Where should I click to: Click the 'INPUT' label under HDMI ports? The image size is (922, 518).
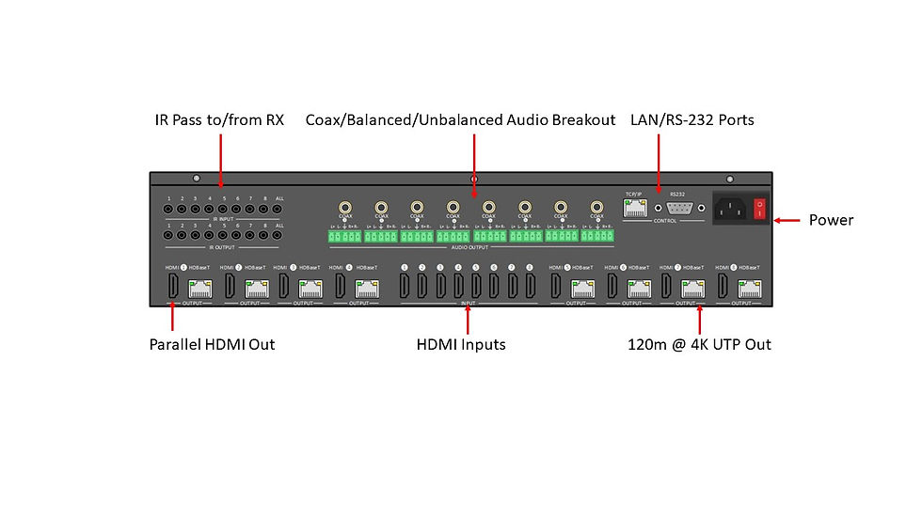pos(468,304)
